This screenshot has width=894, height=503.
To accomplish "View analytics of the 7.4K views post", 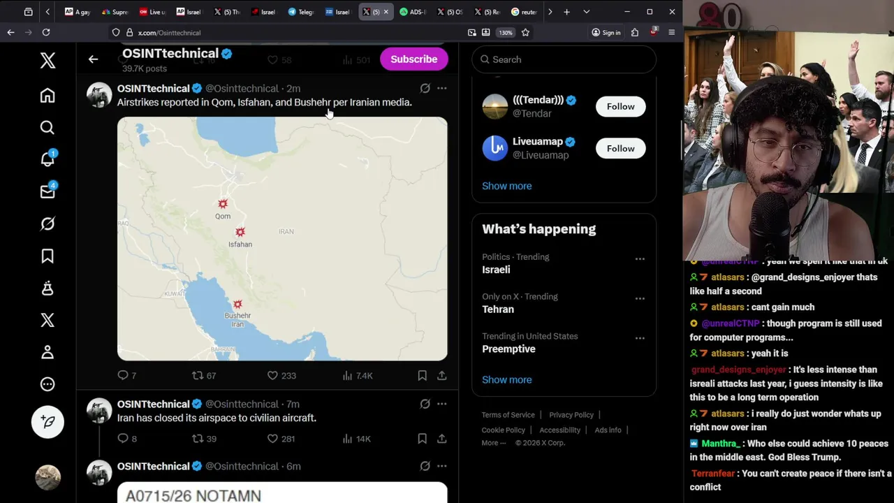I will [x=358, y=376].
